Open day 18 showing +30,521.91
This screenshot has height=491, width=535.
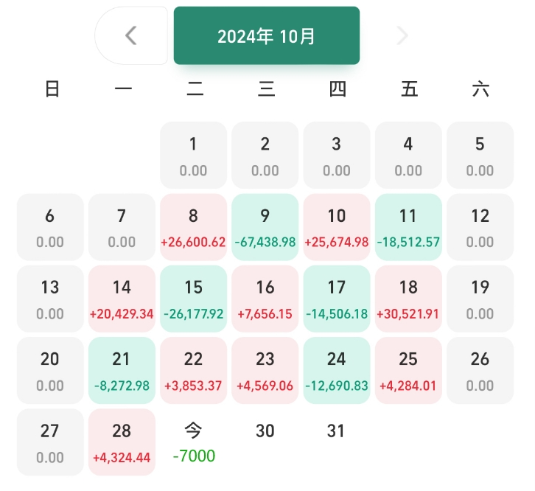click(408, 299)
